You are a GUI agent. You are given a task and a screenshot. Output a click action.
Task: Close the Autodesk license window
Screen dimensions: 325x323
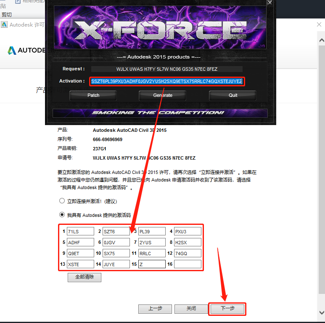(x=319, y=25)
